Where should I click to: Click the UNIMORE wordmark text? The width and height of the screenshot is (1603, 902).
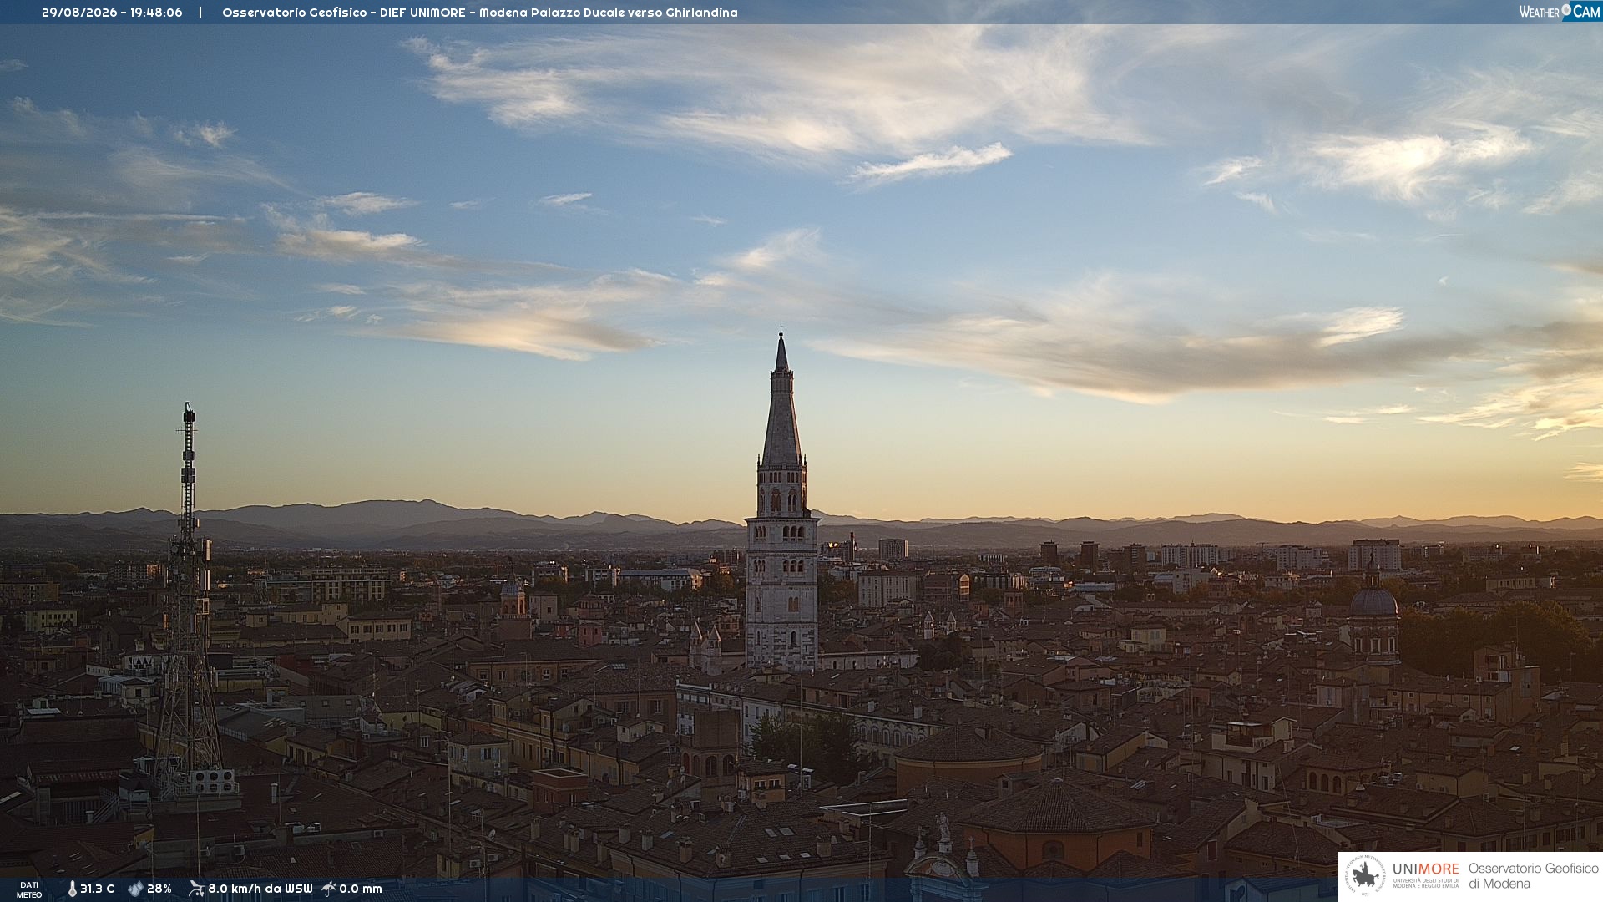point(1425,869)
